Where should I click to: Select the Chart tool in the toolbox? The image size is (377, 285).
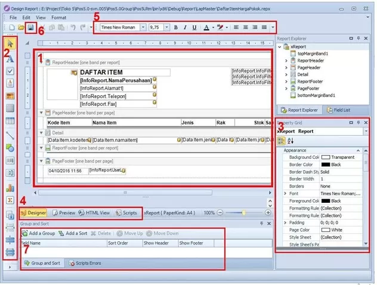10,187
